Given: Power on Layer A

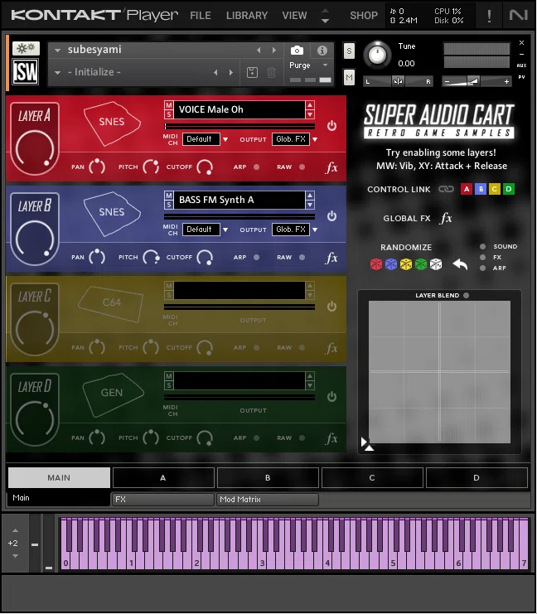Looking at the screenshot, I should pyautogui.click(x=331, y=126).
